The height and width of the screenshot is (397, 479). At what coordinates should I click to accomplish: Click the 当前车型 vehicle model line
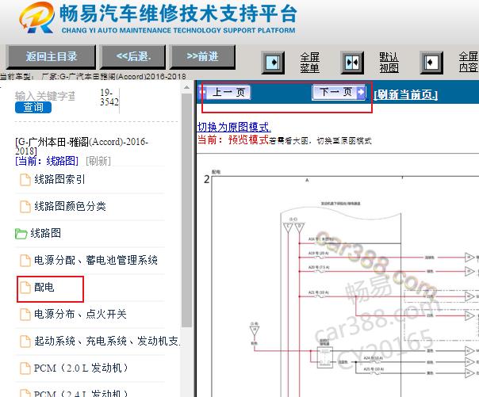93,76
